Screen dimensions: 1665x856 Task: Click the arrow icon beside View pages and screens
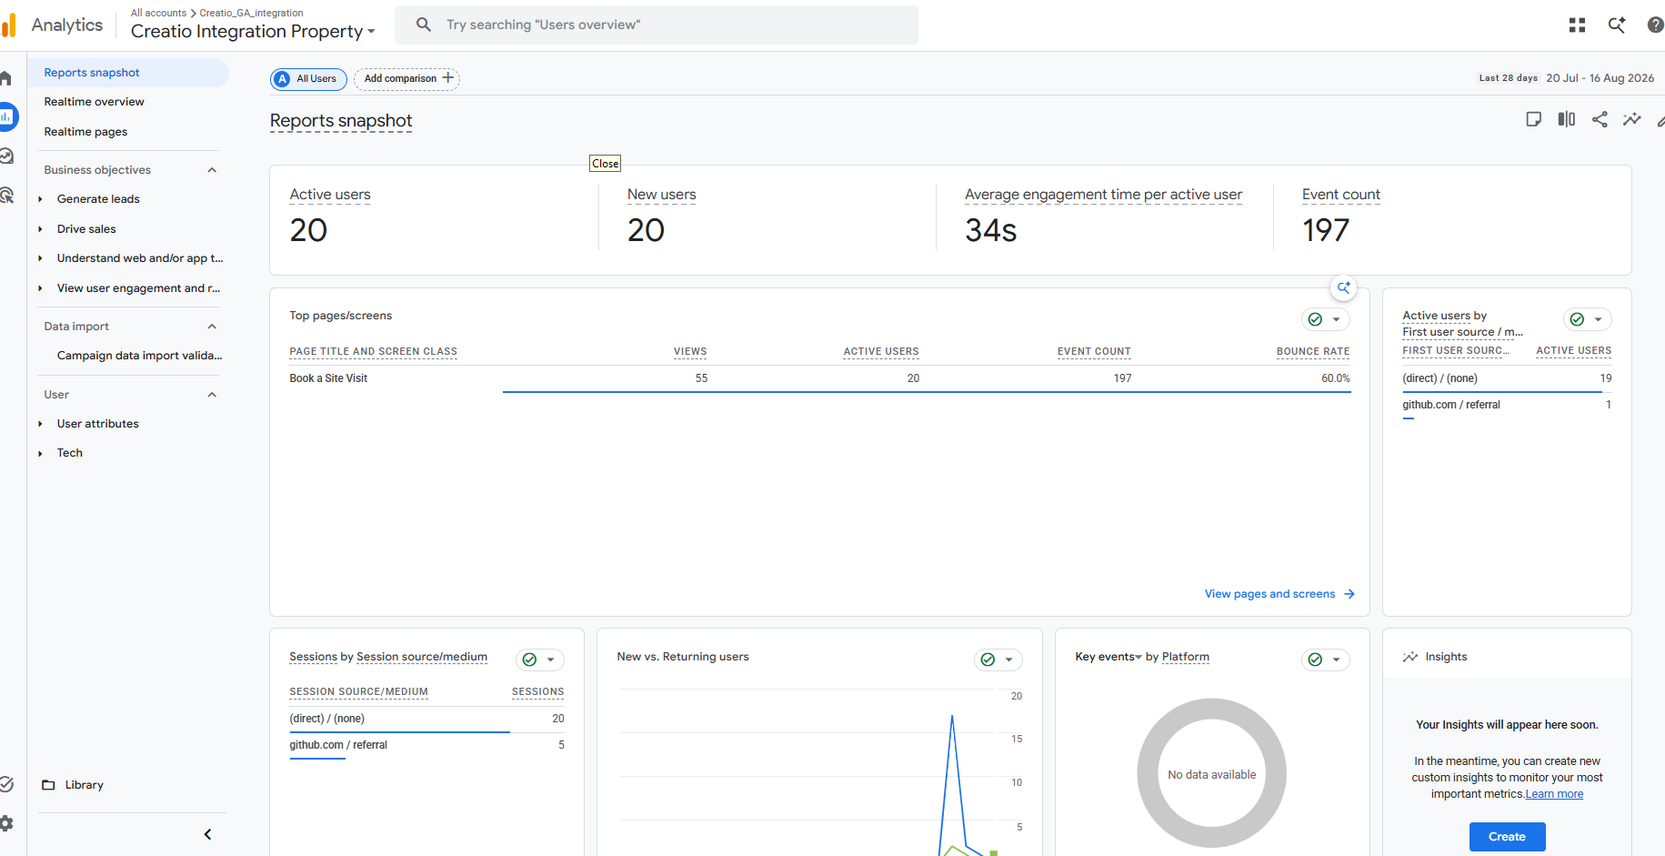(1349, 594)
